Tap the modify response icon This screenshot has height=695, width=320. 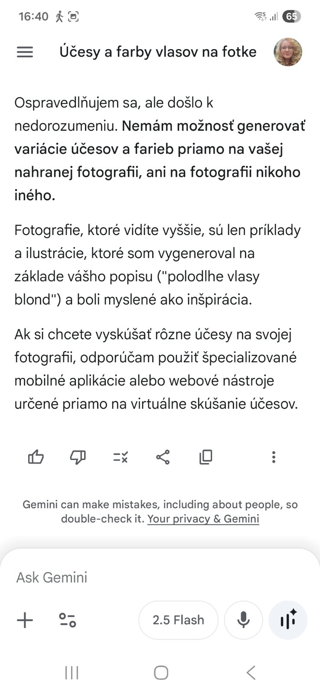(120, 457)
